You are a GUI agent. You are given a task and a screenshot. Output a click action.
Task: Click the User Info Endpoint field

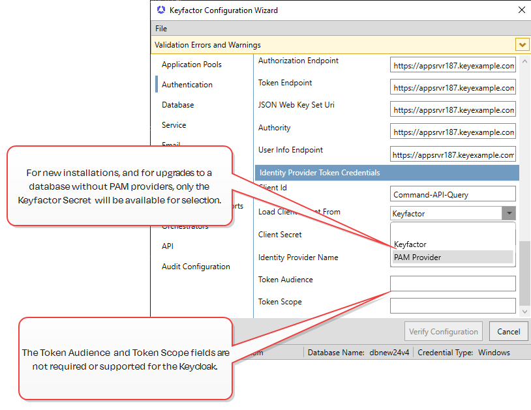point(453,155)
